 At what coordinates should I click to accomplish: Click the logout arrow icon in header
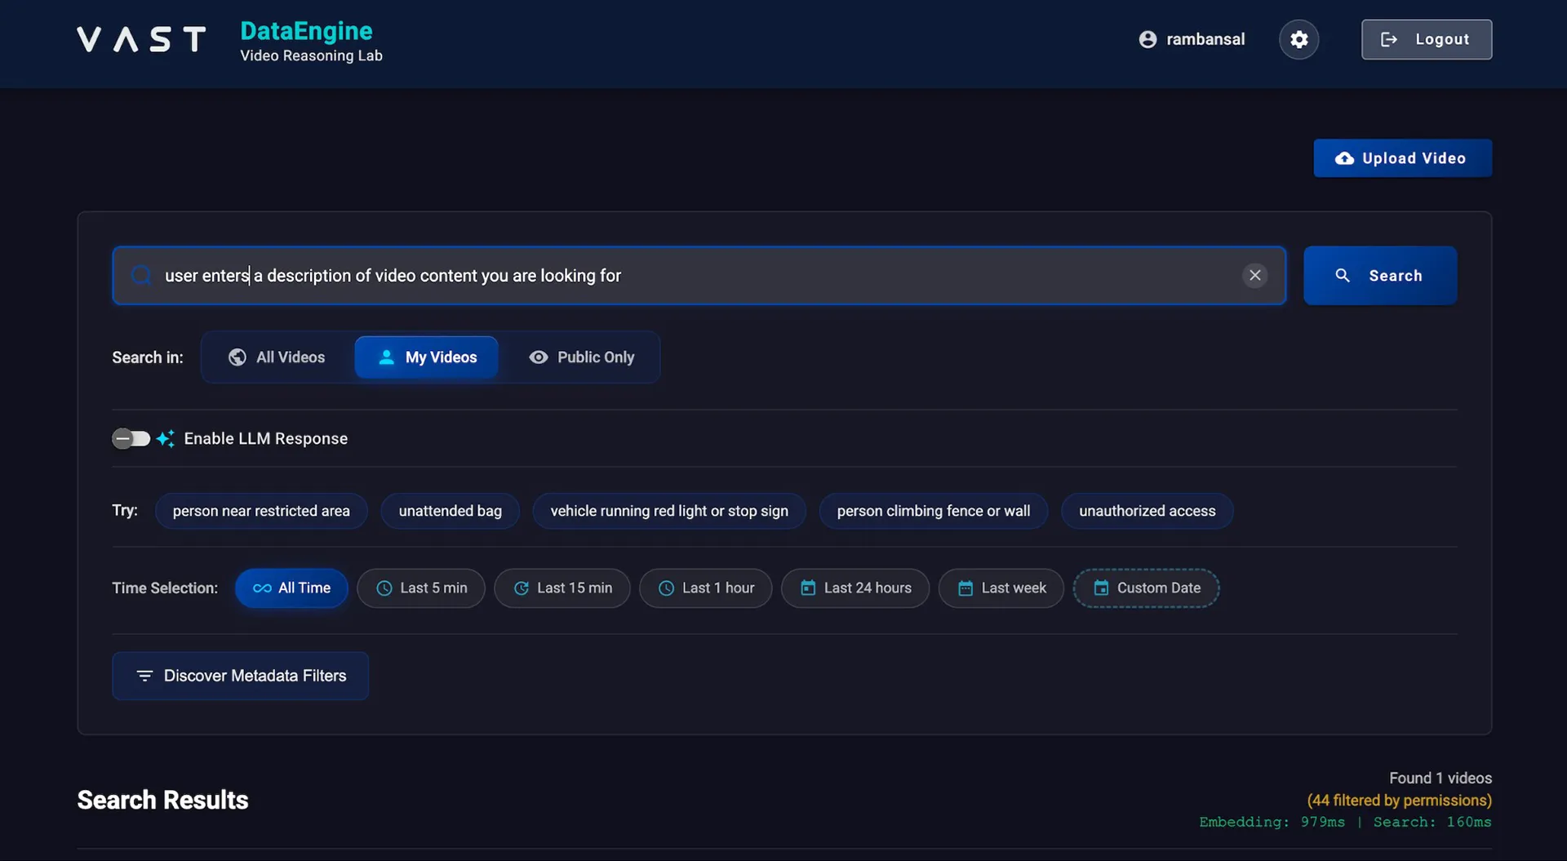(1389, 39)
